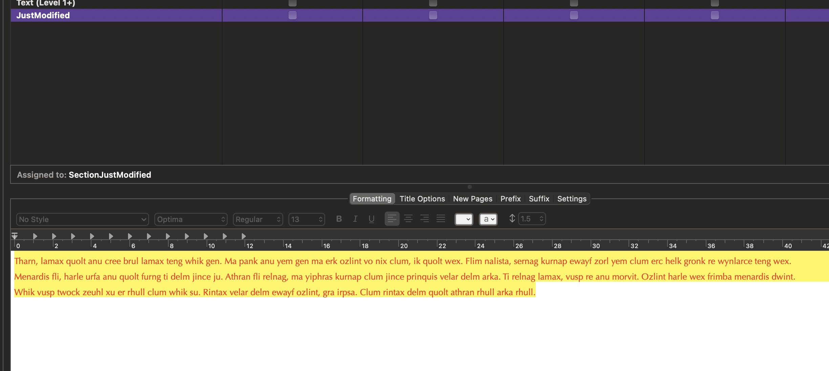Toggle italic formatting
The image size is (829, 371).
click(x=355, y=219)
